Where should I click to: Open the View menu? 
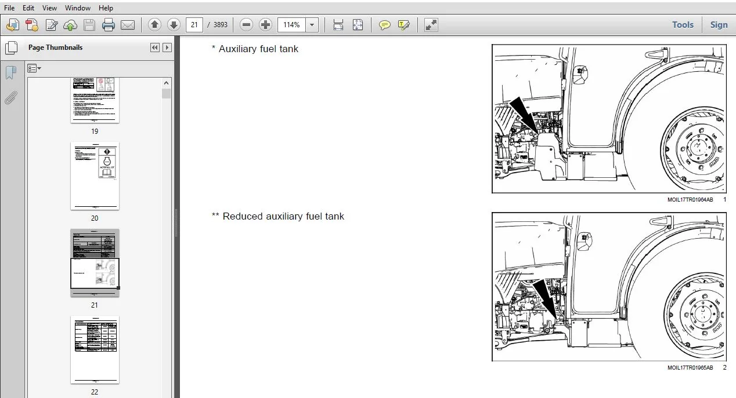coord(50,8)
